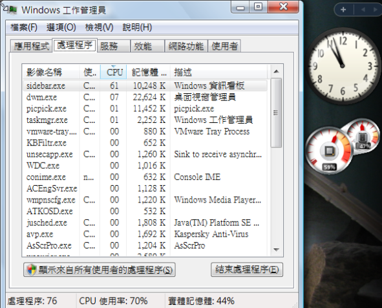Select the picpick.exe process row
Screen dimensions: 382x308
pos(145,109)
